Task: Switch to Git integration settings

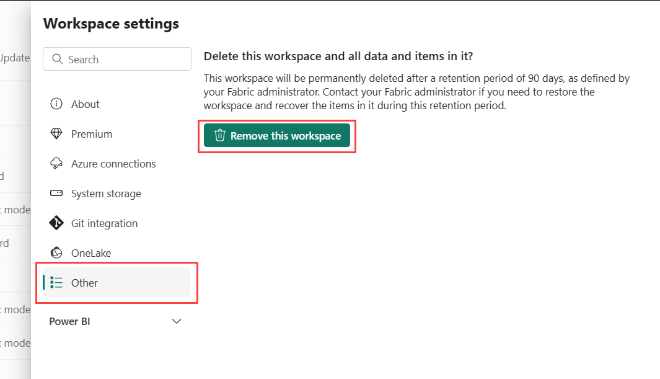Action: tap(104, 223)
